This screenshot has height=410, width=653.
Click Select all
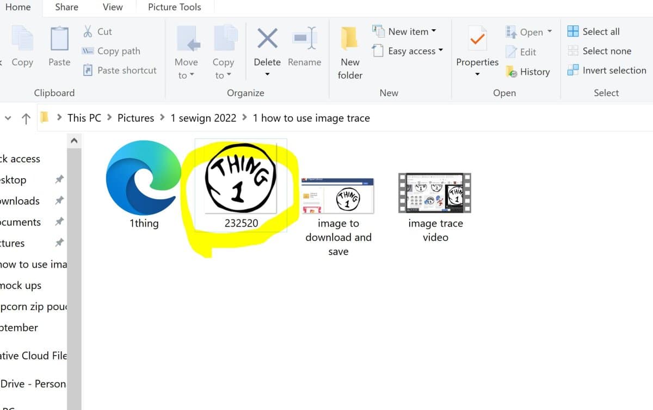point(594,31)
